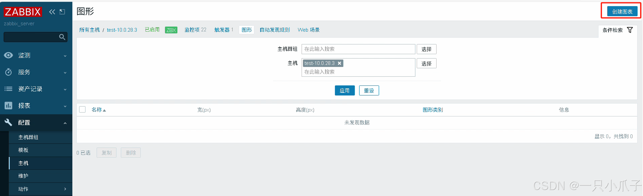Click the 显示 0，共找到 0 text
Viewport: 643px width, 196px height.
pyautogui.click(x=613, y=136)
